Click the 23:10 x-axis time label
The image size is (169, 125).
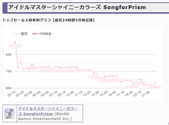[x=11, y=94]
